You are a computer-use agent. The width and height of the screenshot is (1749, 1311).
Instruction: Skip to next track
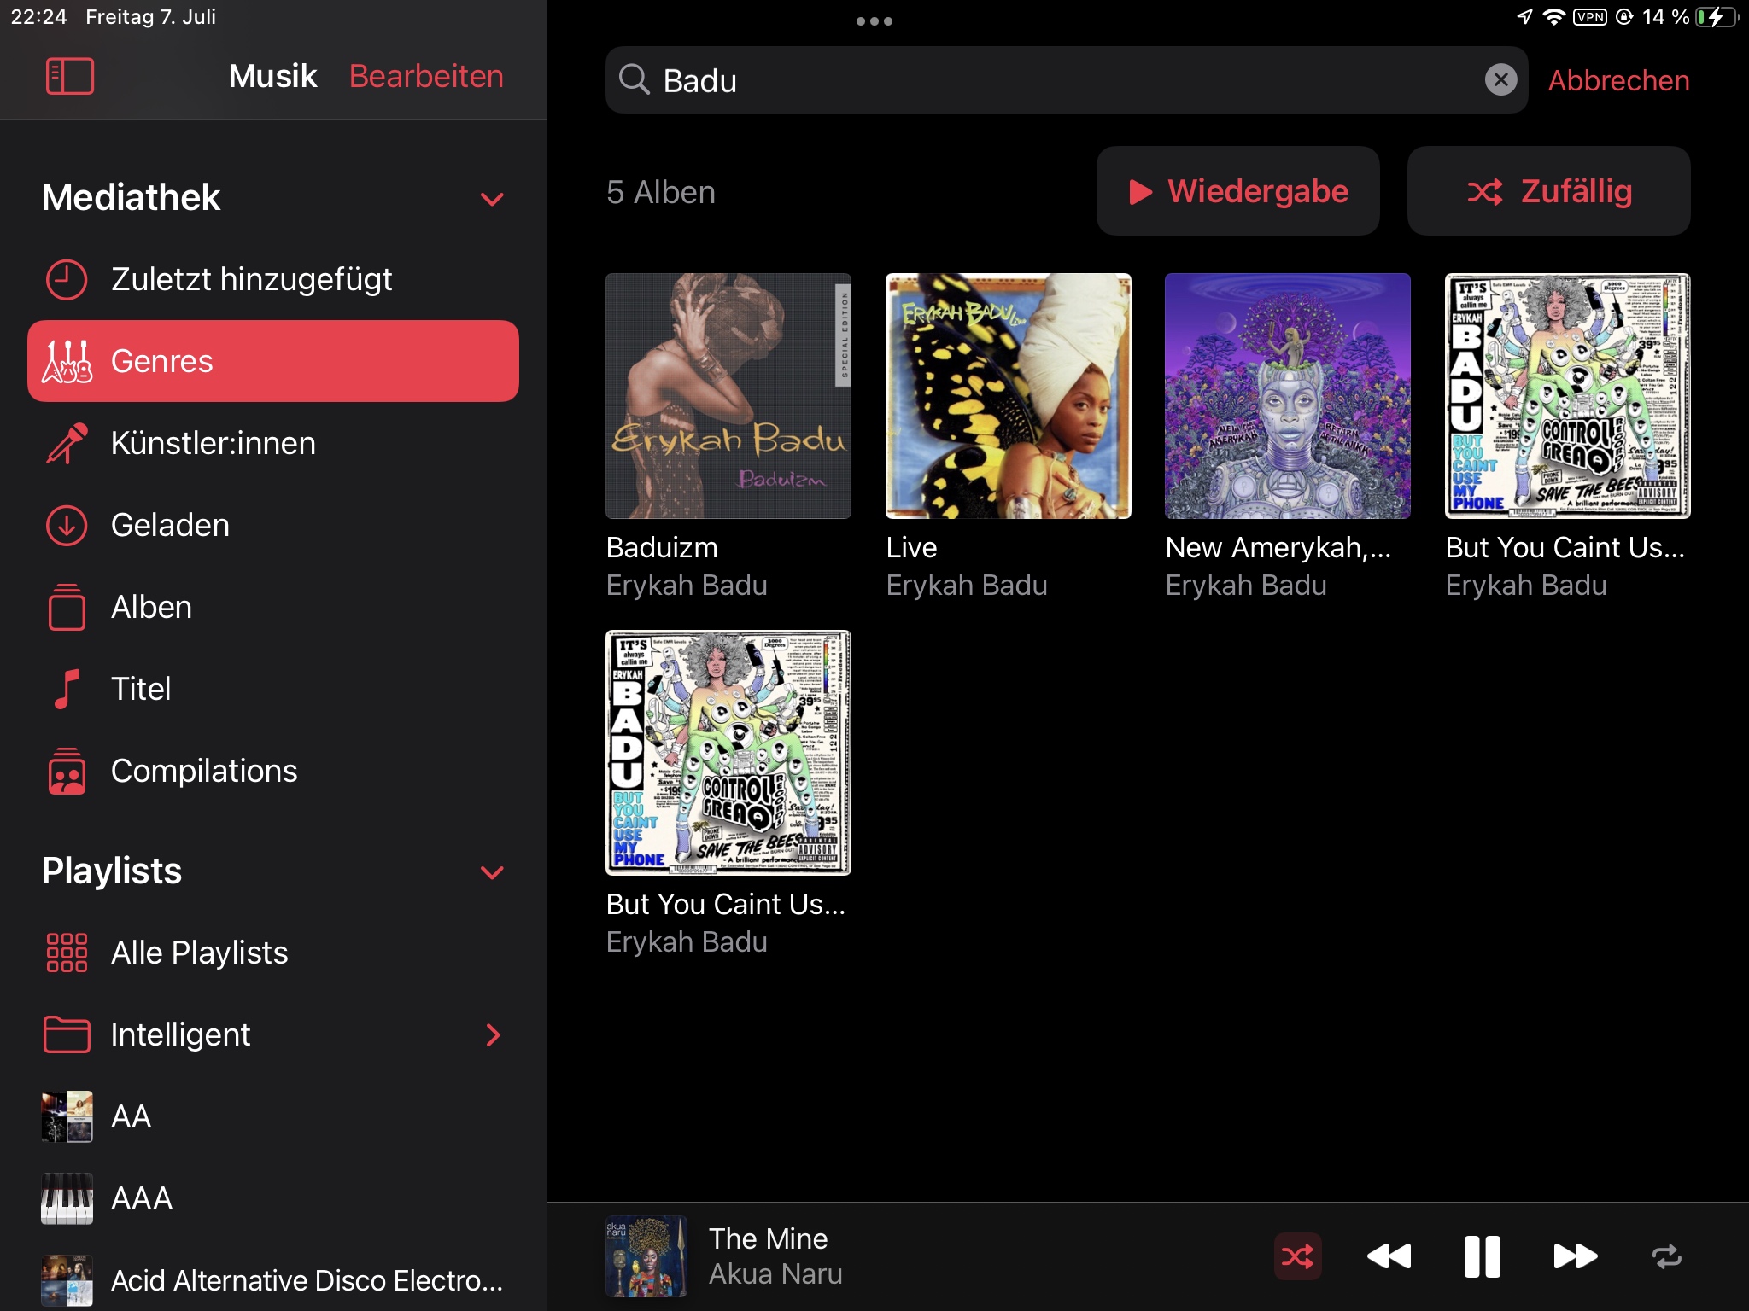[1575, 1256]
